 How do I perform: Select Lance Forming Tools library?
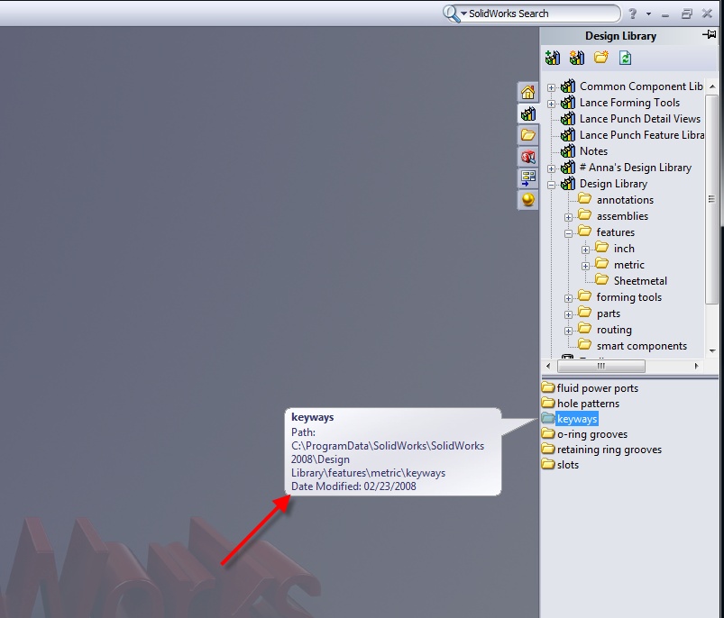tap(630, 103)
